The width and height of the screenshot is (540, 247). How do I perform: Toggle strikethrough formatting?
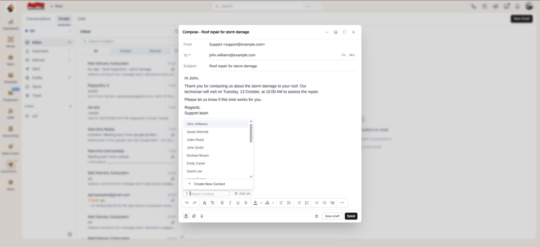coord(246,203)
